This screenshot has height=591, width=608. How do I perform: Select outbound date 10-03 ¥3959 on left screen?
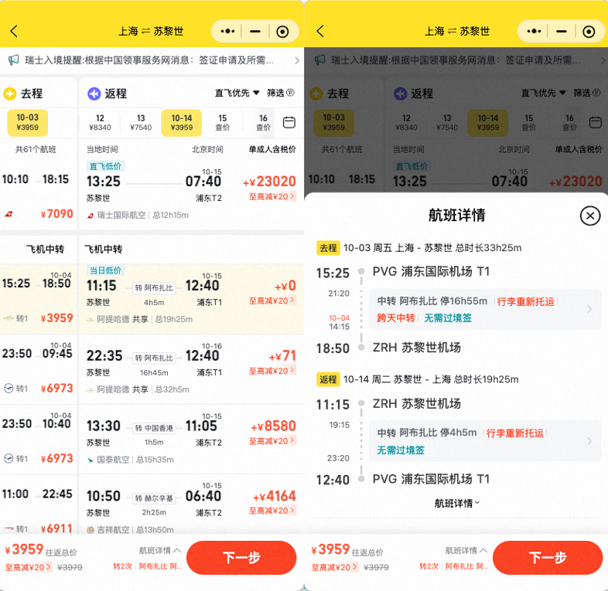pos(28,122)
